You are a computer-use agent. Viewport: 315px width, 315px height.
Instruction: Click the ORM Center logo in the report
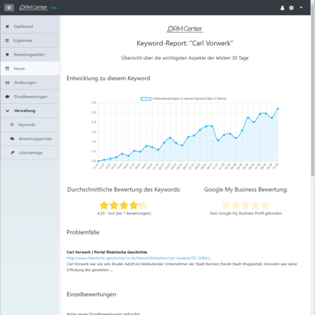pyautogui.click(x=185, y=29)
